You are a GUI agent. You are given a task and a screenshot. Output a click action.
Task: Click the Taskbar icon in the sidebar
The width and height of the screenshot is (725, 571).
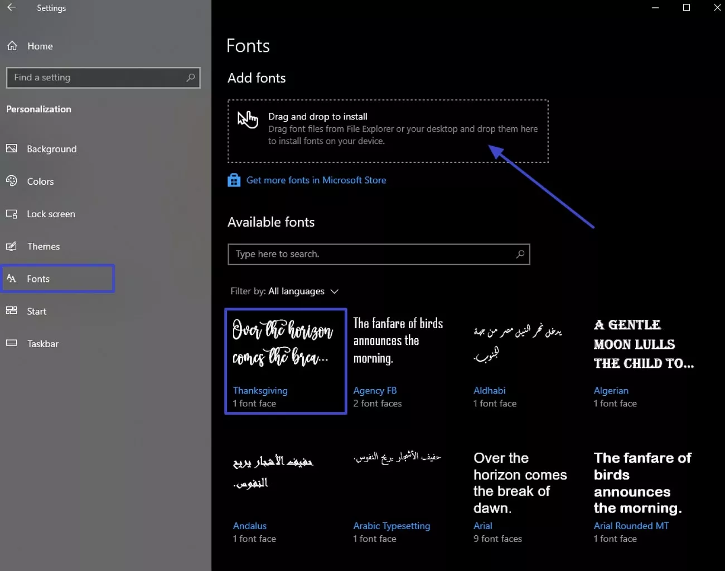(12, 343)
